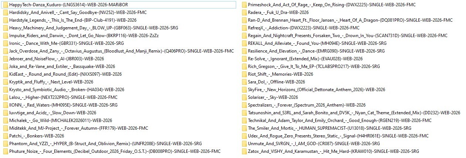This screenshot has width=466, height=158.
Task: Click folder icon beside Jebroer_and_NoiseFlow AI
Action: click(5, 59)
